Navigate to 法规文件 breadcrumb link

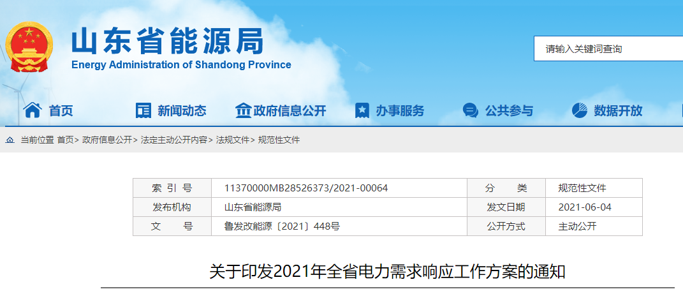pyautogui.click(x=232, y=140)
